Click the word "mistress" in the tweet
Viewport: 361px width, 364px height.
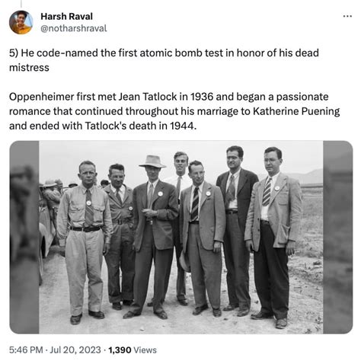click(x=29, y=68)
